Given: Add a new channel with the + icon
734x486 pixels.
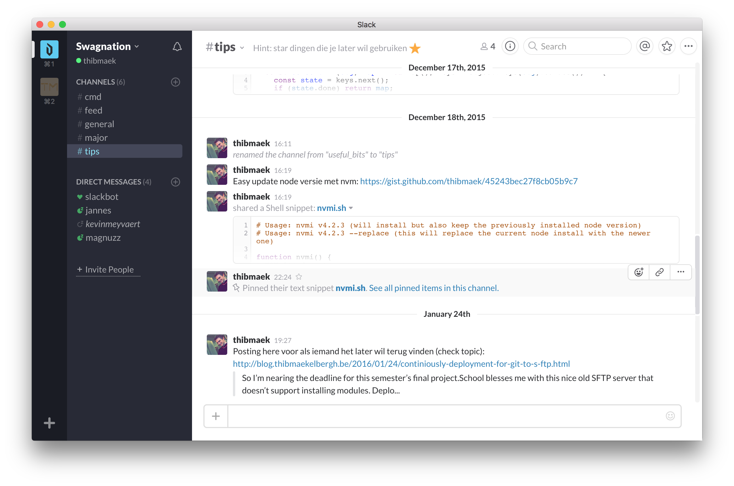Looking at the screenshot, I should tap(176, 82).
